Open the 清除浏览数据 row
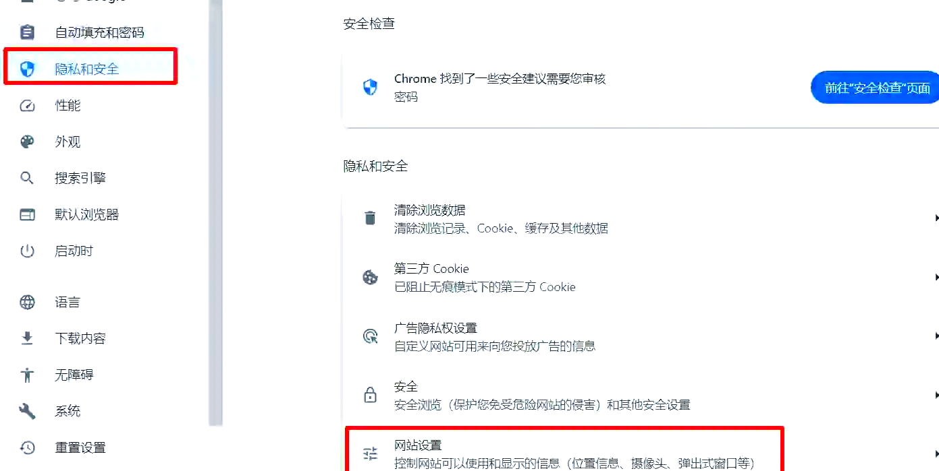Image resolution: width=939 pixels, height=471 pixels. pos(641,219)
